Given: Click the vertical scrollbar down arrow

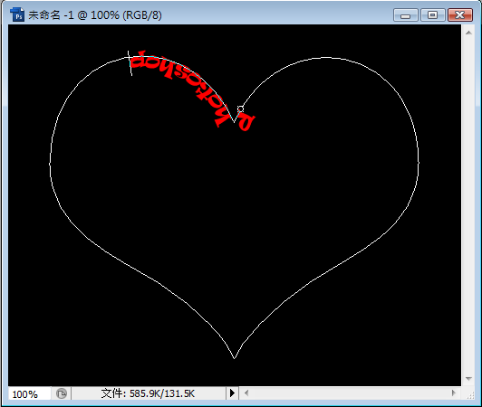Looking at the screenshot, I should click(468, 379).
